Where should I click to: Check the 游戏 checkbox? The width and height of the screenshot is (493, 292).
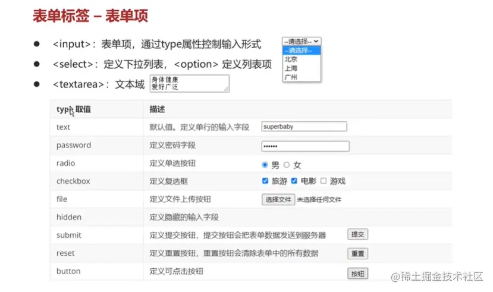pos(324,181)
